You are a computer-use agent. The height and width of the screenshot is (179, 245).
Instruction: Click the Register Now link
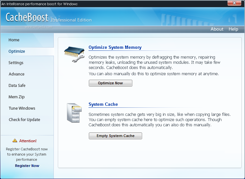tap(27, 166)
